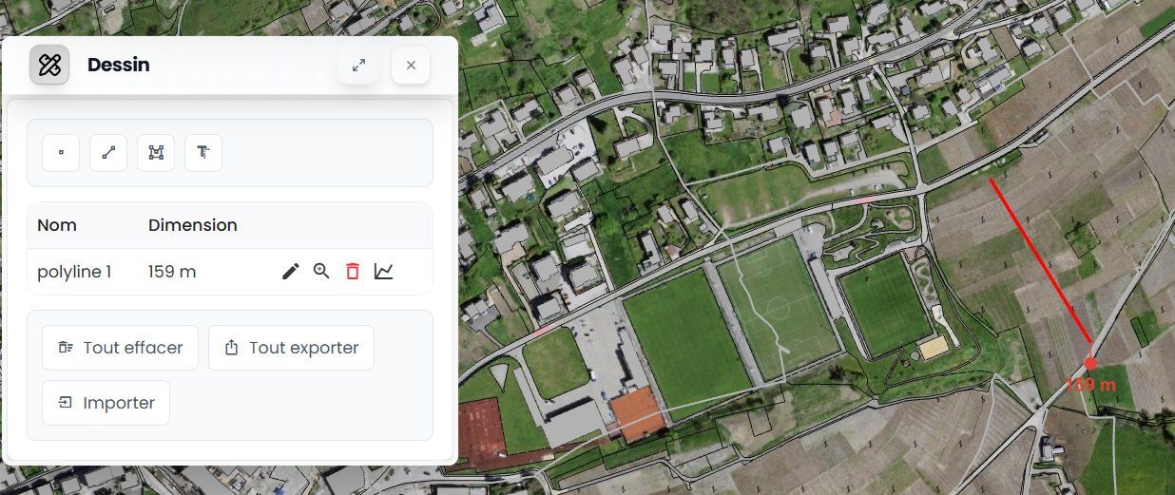Expand the Dessin panel to full size

(358, 65)
